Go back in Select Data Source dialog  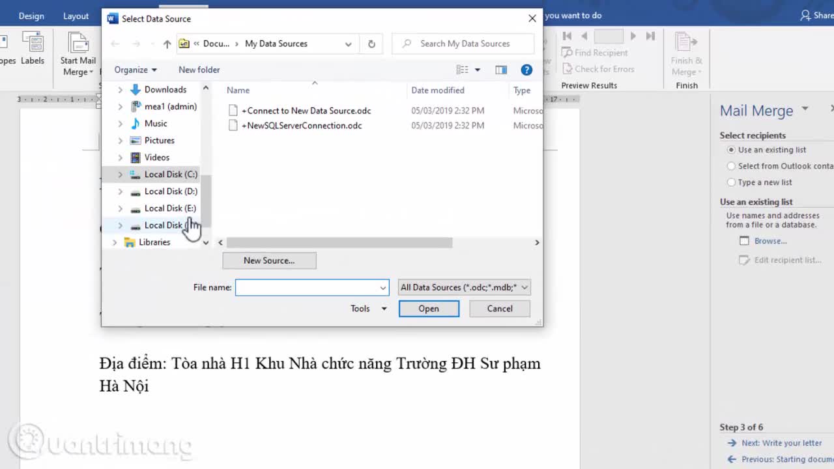pyautogui.click(x=115, y=44)
